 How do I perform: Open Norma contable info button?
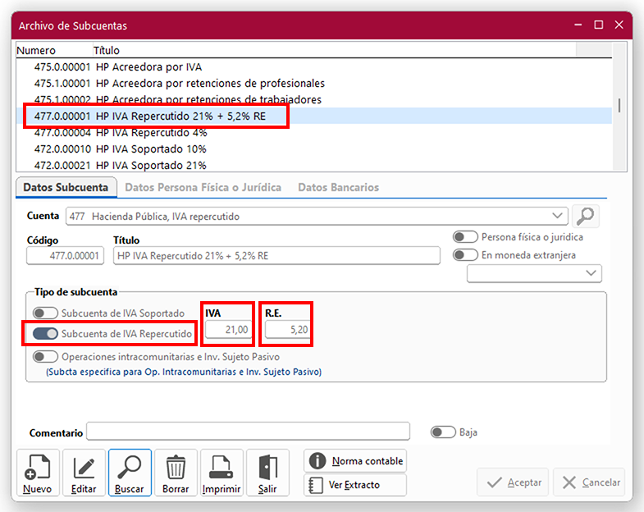[x=355, y=461]
